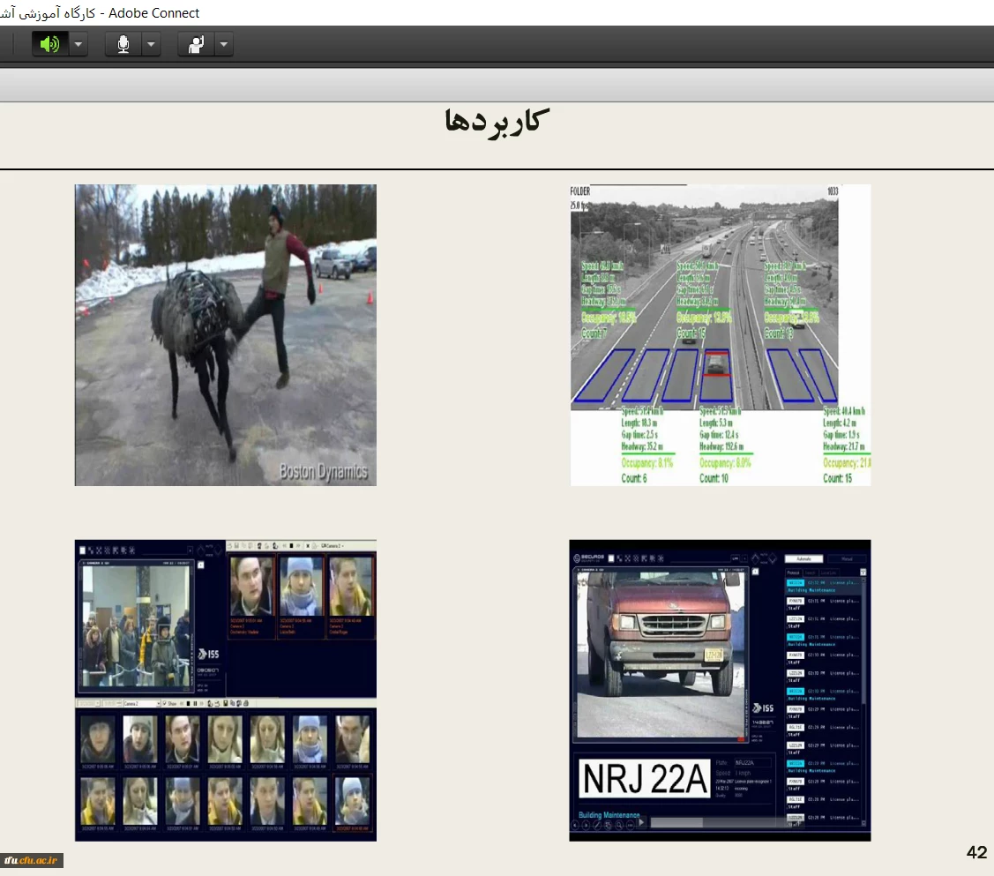
Task: Click the raise hand status icon
Action: coord(197,44)
